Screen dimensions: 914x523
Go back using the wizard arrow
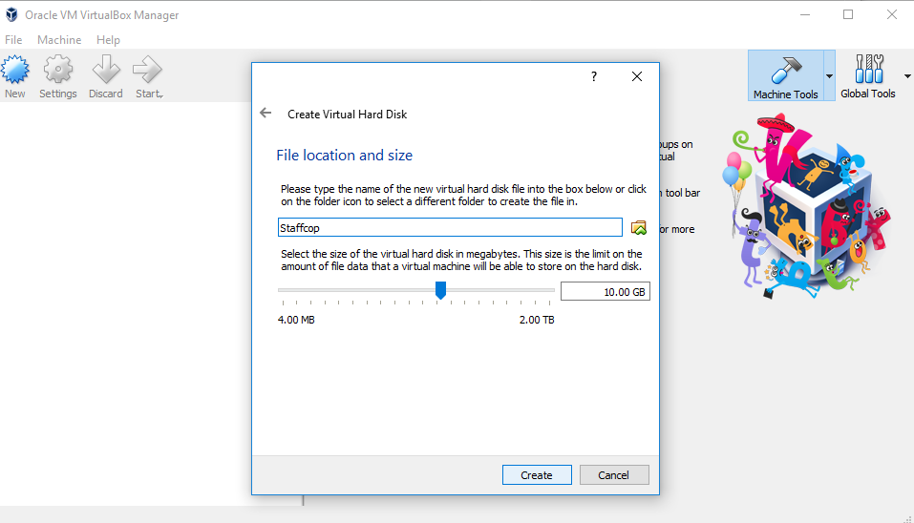click(266, 113)
